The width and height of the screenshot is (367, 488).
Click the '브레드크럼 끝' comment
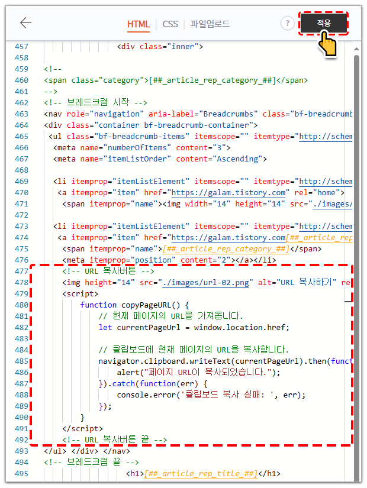(91, 462)
